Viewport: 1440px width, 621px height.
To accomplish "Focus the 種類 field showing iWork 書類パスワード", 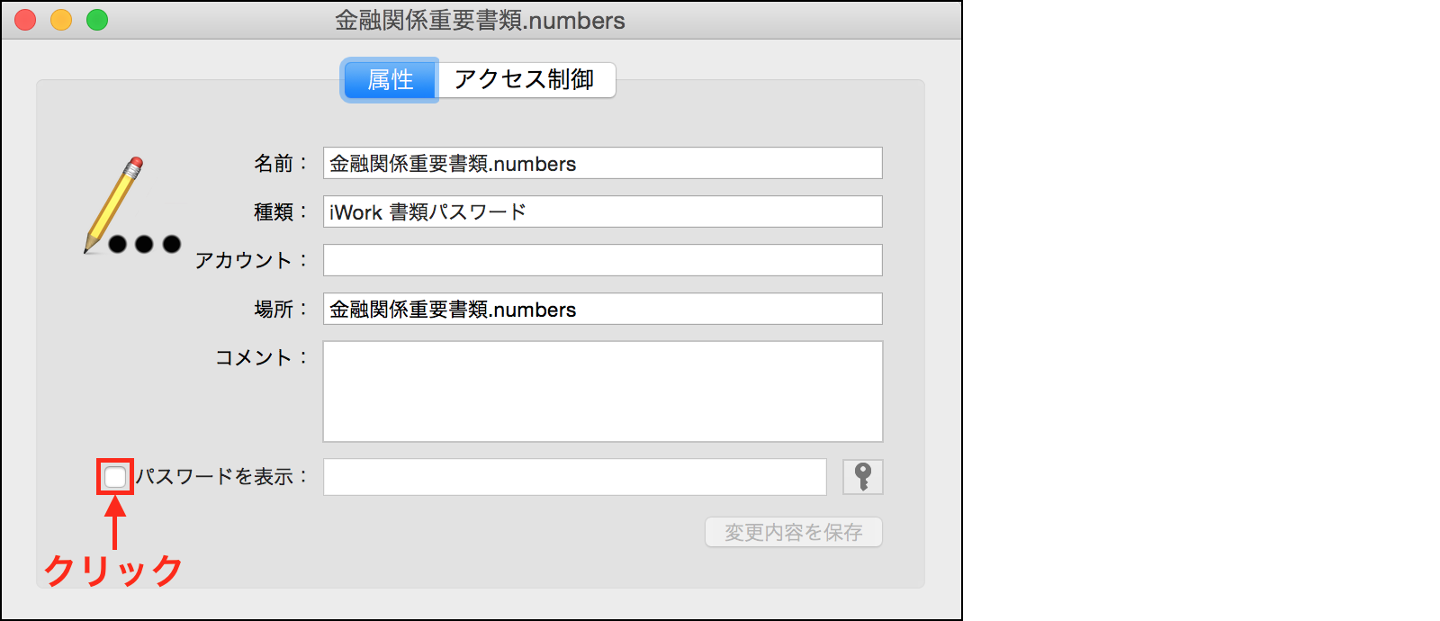I will [602, 212].
